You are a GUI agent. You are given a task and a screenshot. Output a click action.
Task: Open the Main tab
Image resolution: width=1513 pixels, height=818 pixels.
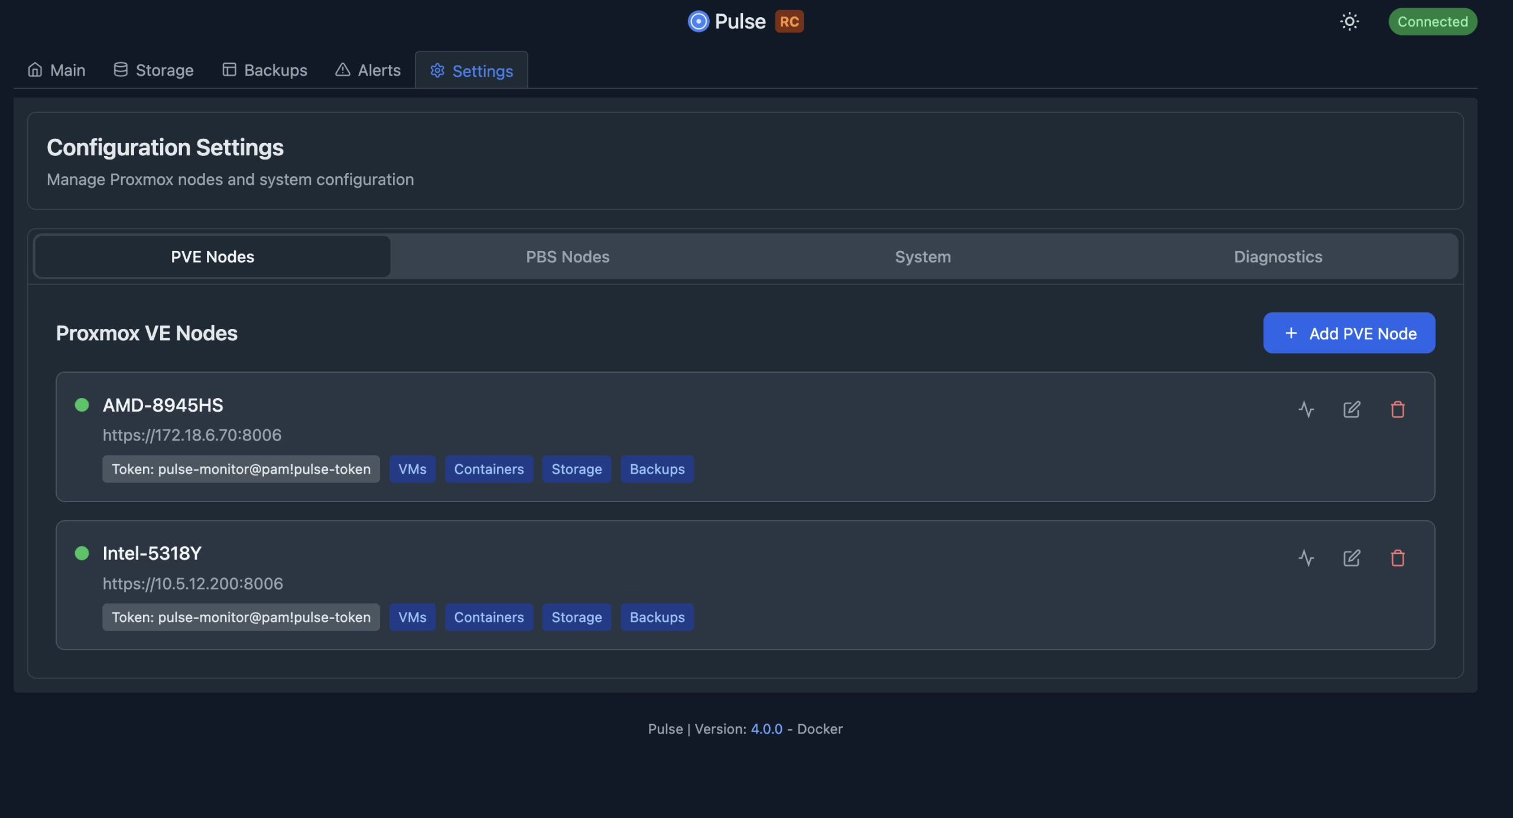pos(56,70)
